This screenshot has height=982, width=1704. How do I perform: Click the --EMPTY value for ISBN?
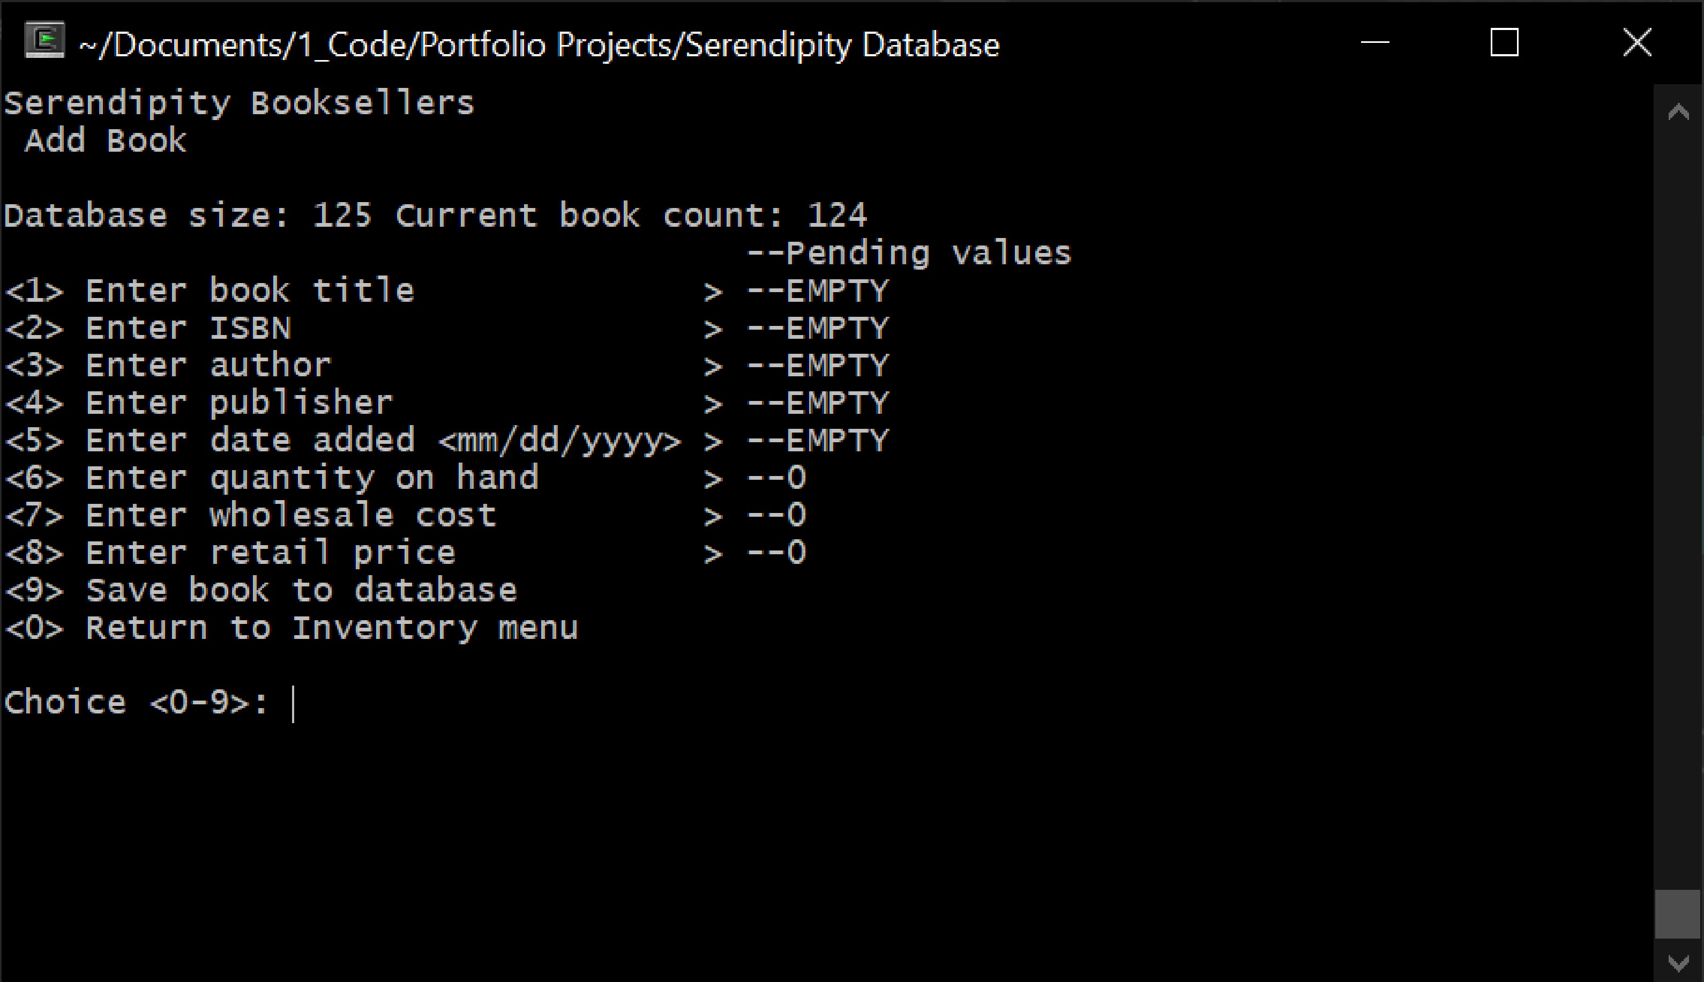[x=818, y=329]
